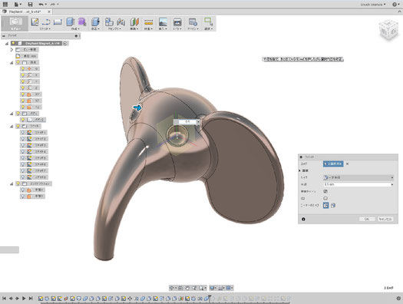
Task: Collapse the Sketches folder node
Action: point(12,126)
